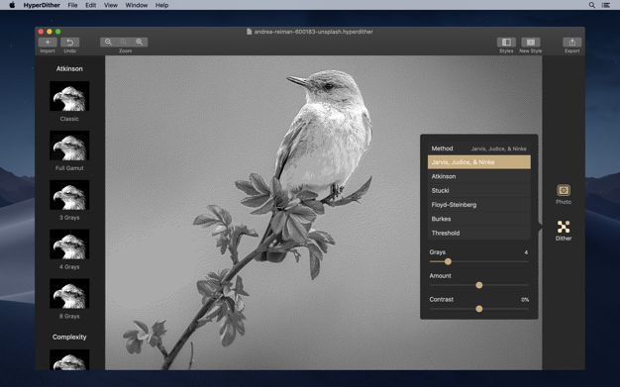The height and width of the screenshot is (387, 620).
Task: Click the Undo arrow icon
Action: (70, 43)
